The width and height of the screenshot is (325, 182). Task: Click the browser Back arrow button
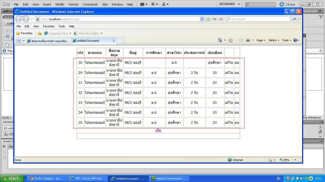(x=19, y=19)
